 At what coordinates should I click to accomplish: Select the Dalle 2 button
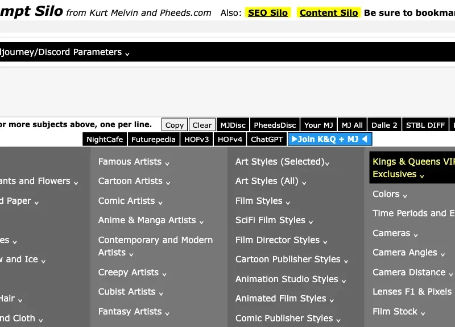pos(384,125)
